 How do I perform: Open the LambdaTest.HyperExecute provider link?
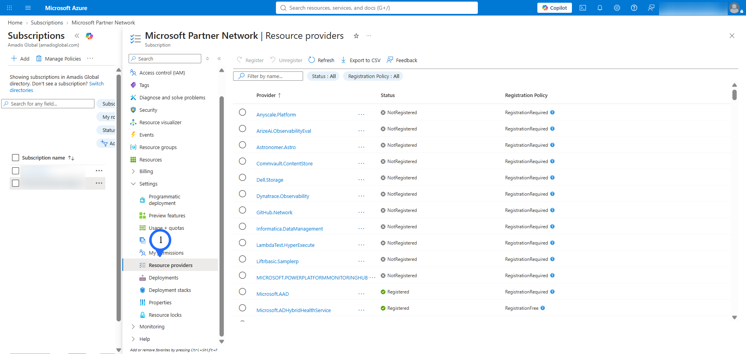(285, 245)
